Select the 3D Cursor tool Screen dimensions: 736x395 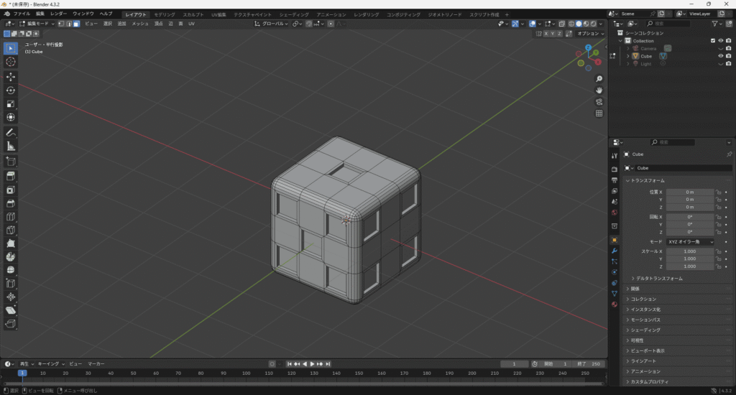[x=10, y=62]
